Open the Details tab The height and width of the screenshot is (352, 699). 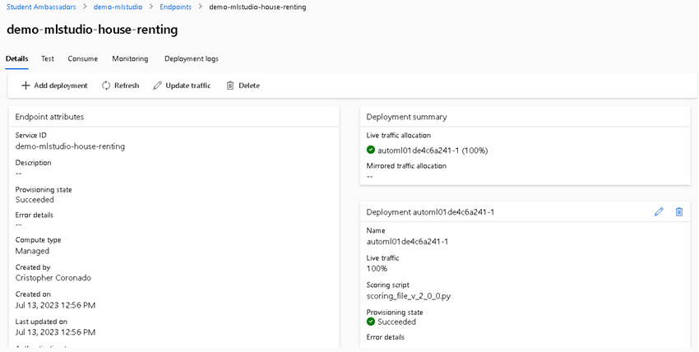17,59
